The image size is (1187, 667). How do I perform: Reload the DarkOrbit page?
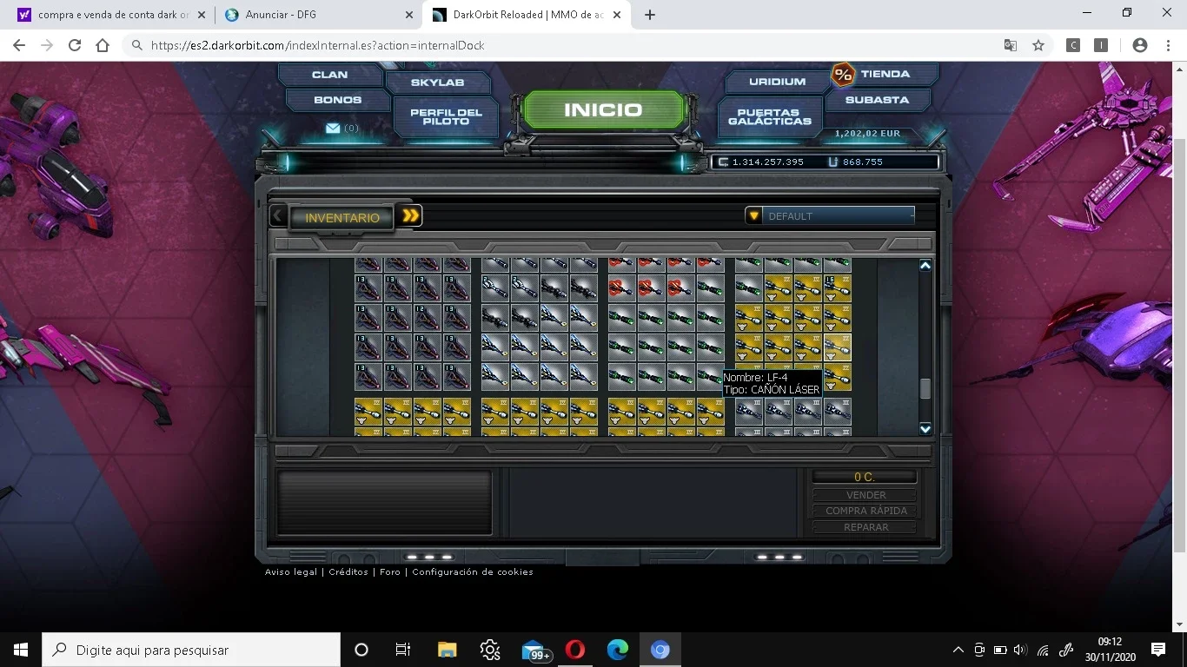pyautogui.click(x=75, y=45)
